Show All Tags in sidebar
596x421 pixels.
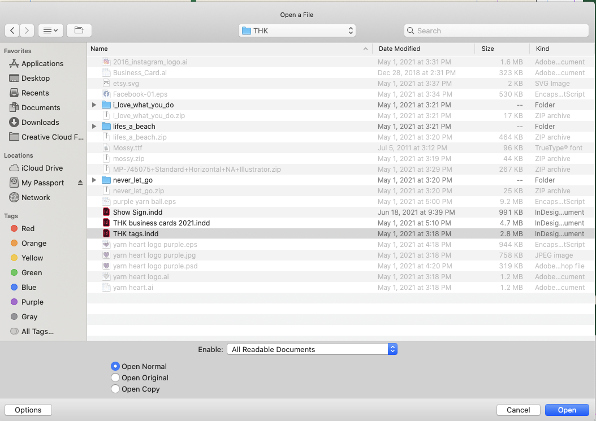[32, 331]
